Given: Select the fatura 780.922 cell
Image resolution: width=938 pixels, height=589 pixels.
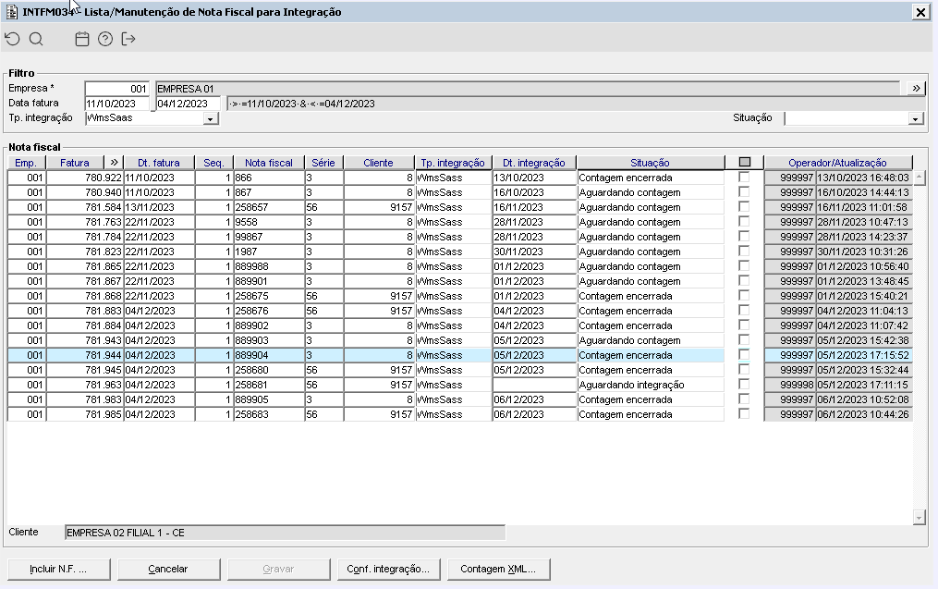Looking at the screenshot, I should click(x=85, y=178).
